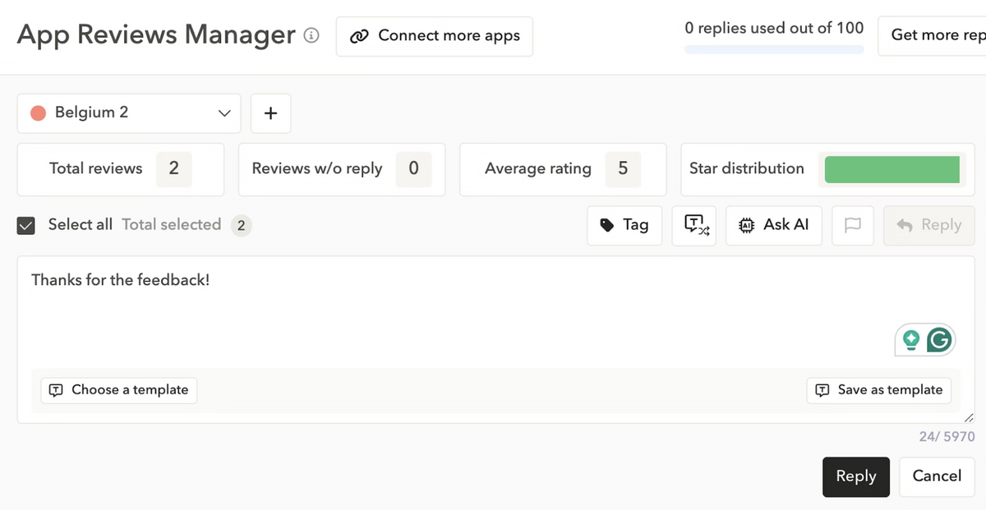986x510 pixels.
Task: Click the plus button to add a filter
Action: [270, 113]
